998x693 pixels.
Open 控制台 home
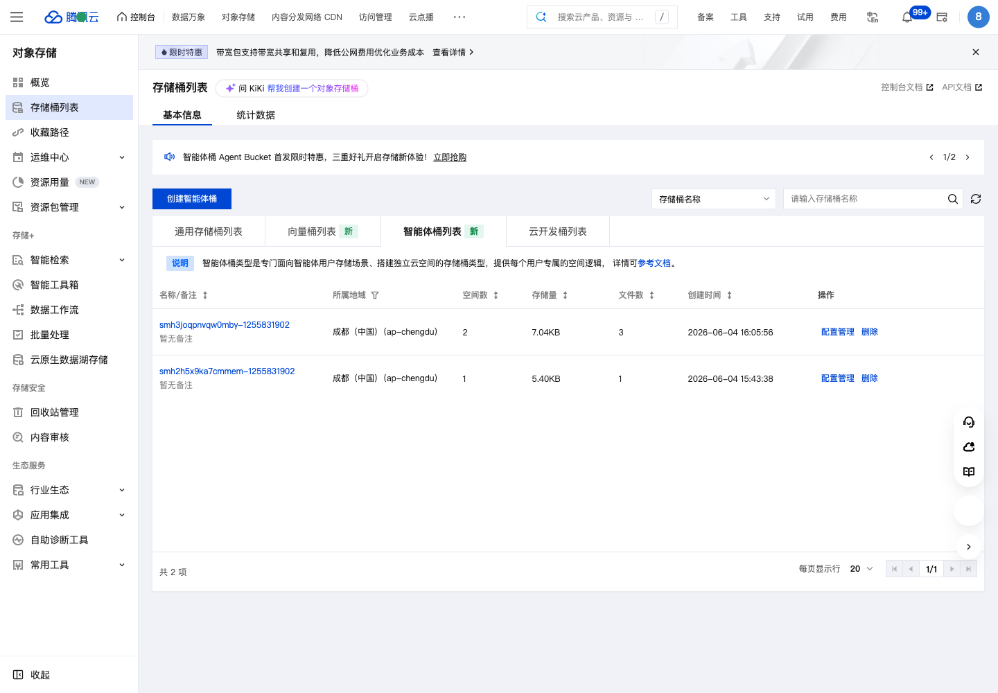pos(136,17)
